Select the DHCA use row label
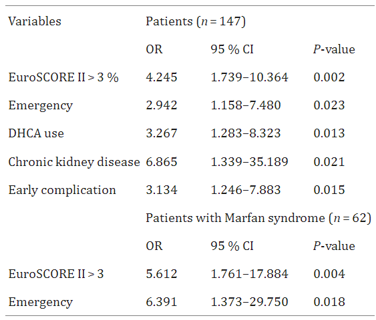Viewport: 376px width, 320px height. [36, 133]
